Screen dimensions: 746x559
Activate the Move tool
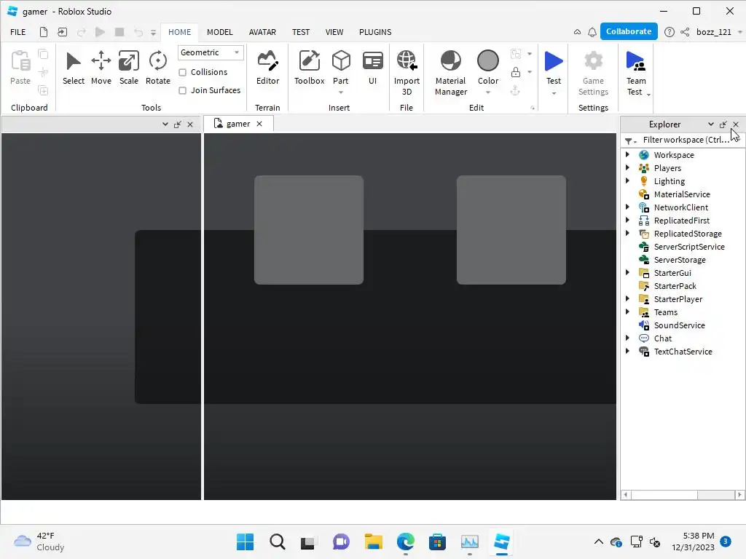[101, 68]
